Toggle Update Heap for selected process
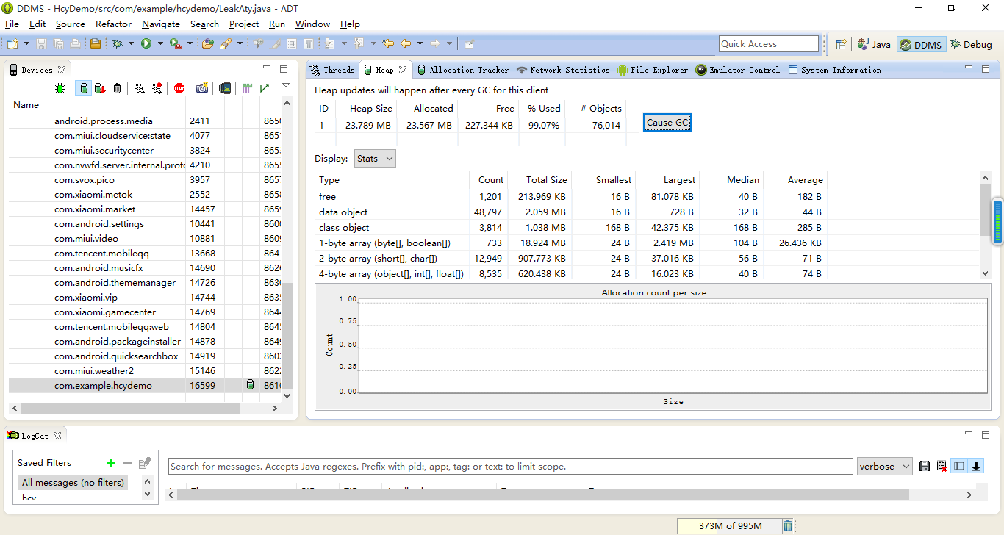1004x535 pixels. (84, 88)
